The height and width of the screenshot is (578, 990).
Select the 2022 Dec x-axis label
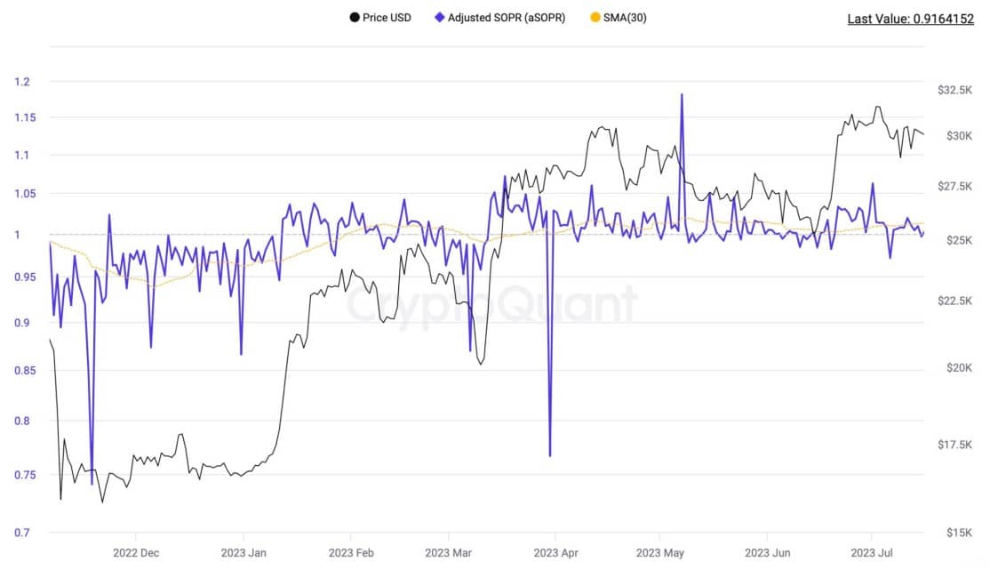point(136,553)
